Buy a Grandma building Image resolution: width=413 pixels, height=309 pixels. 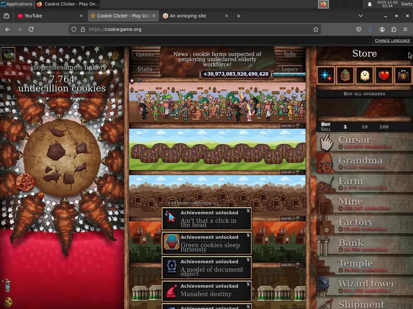(365, 163)
